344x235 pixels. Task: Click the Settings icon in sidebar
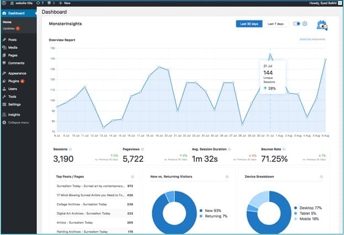pos(4,104)
